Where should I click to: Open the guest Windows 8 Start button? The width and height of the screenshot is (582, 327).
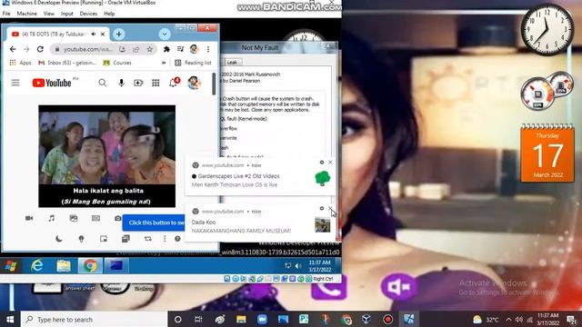tap(11, 266)
